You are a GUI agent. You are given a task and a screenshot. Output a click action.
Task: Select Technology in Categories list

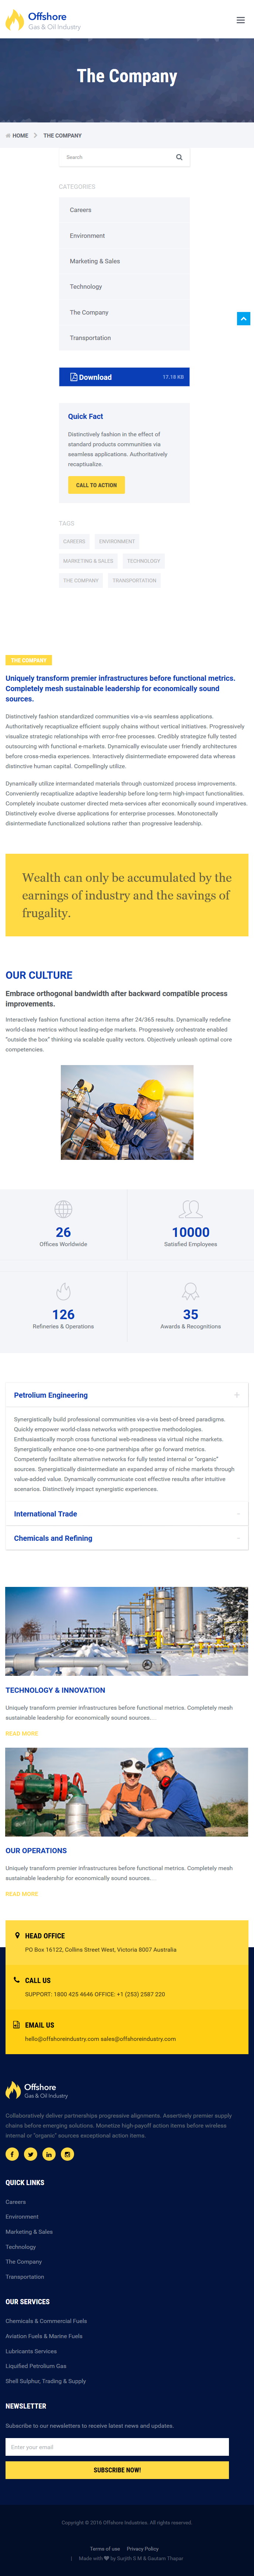point(86,287)
